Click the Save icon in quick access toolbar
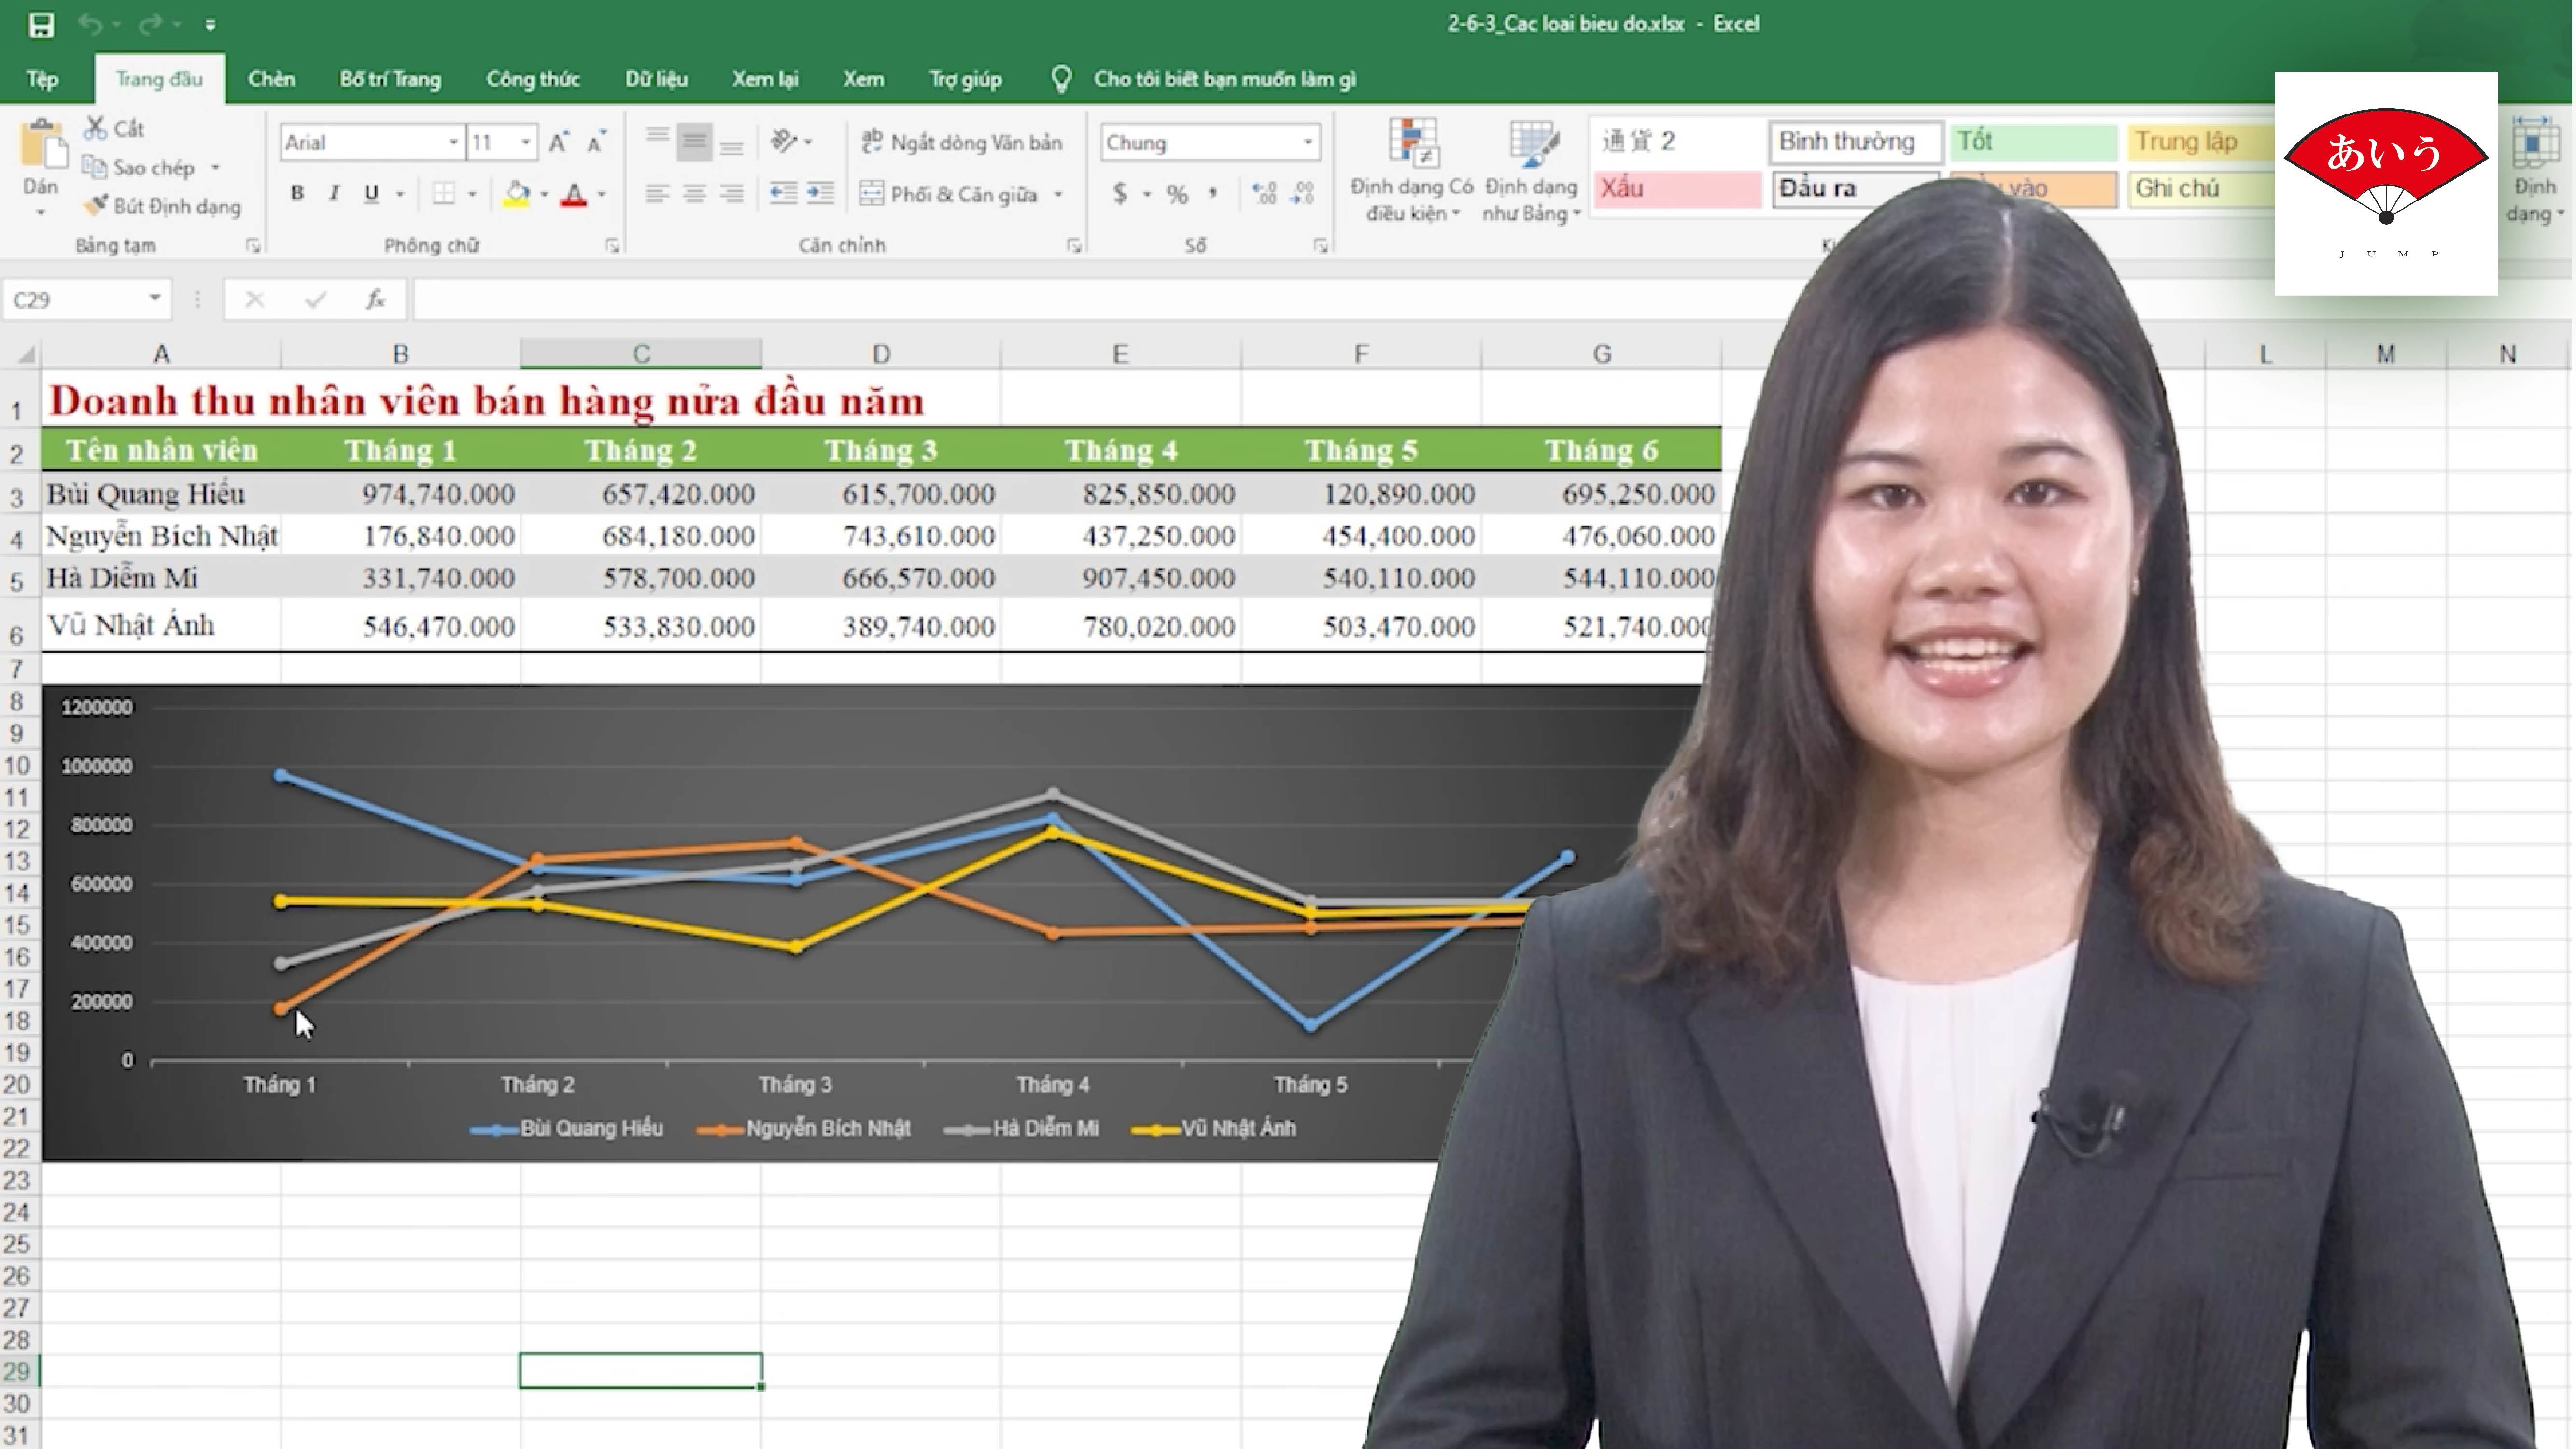 coord(41,24)
